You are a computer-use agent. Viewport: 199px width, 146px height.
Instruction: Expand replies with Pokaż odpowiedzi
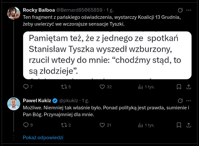(43, 138)
